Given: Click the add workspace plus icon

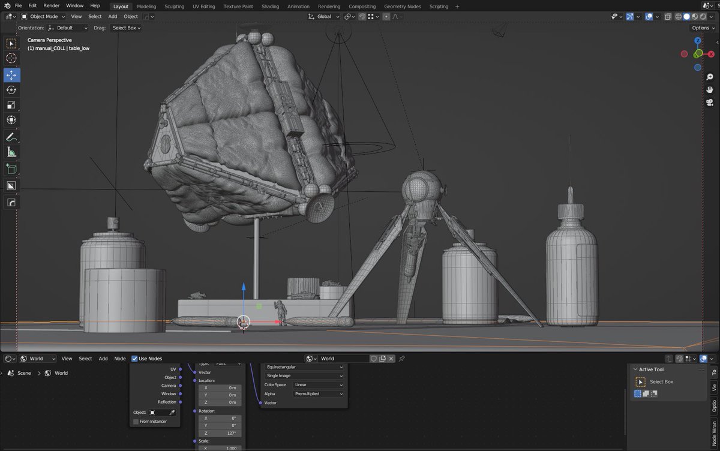Looking at the screenshot, I should click(458, 6).
